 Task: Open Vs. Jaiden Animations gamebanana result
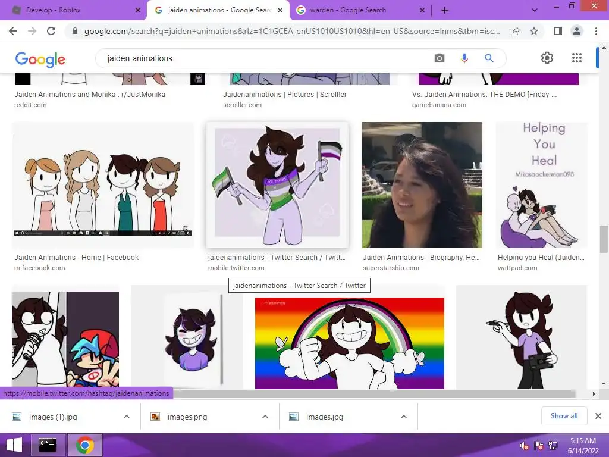484,95
